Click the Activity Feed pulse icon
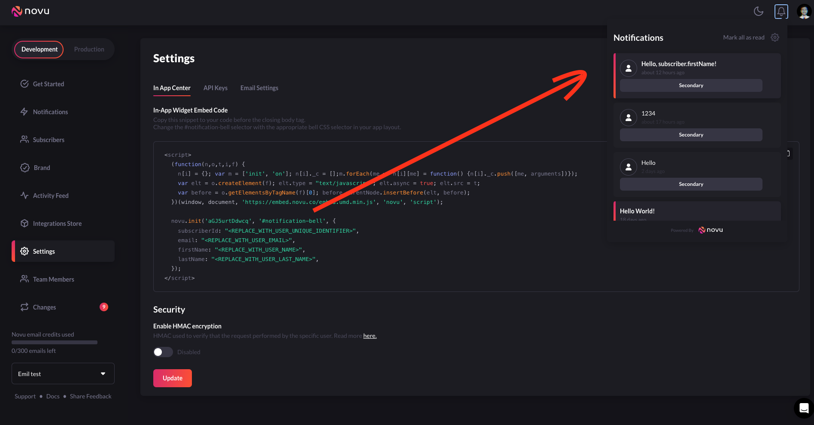The width and height of the screenshot is (814, 425). point(24,195)
